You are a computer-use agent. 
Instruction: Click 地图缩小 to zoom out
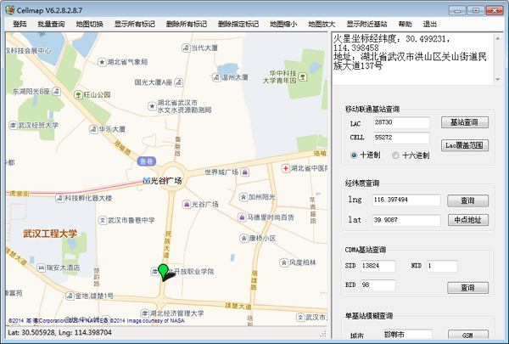[283, 24]
